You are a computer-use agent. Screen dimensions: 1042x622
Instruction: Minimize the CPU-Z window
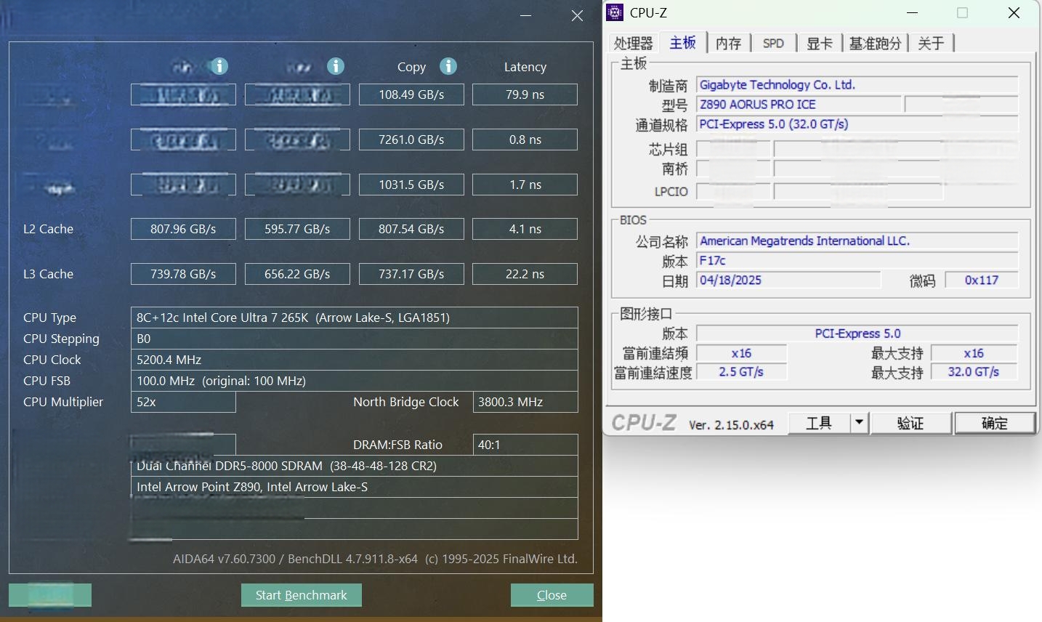pyautogui.click(x=913, y=13)
